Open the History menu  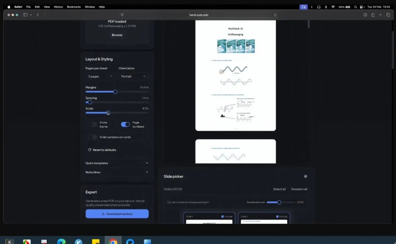[58, 7]
